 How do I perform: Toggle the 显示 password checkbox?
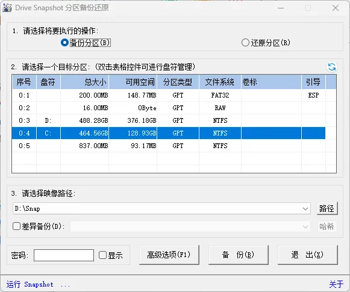coord(102,255)
